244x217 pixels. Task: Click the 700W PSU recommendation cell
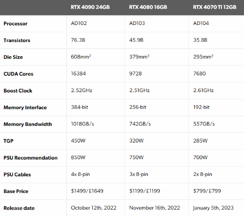[x=200, y=157]
